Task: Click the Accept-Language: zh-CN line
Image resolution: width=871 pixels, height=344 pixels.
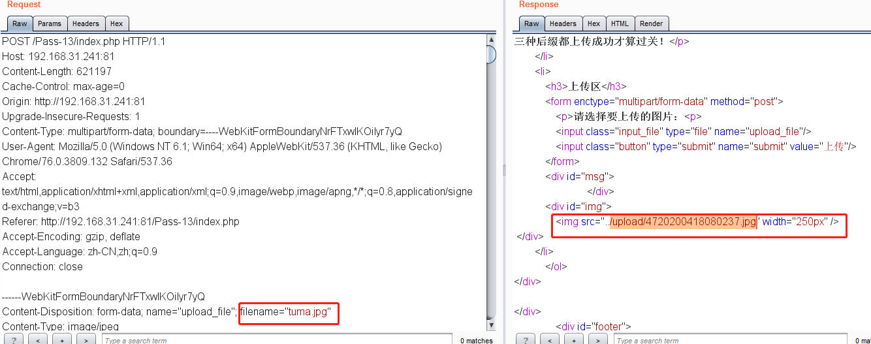Action: (x=80, y=251)
